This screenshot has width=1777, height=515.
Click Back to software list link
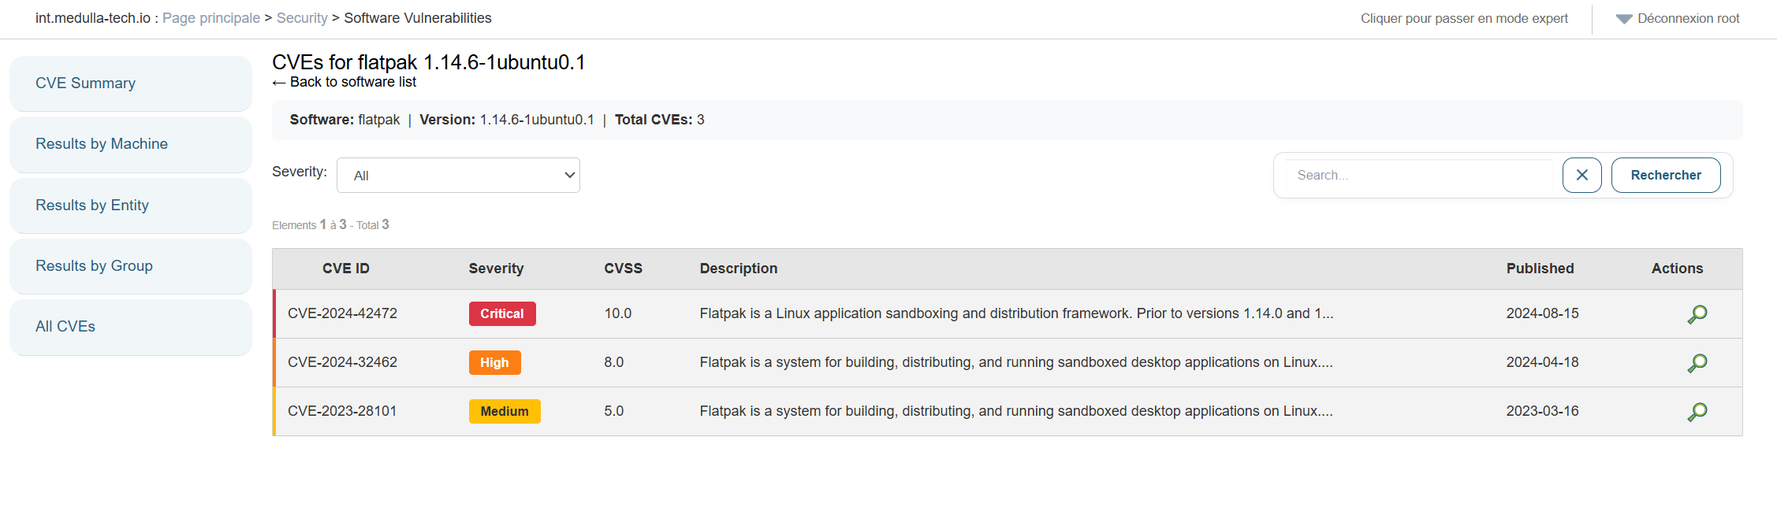click(x=345, y=82)
